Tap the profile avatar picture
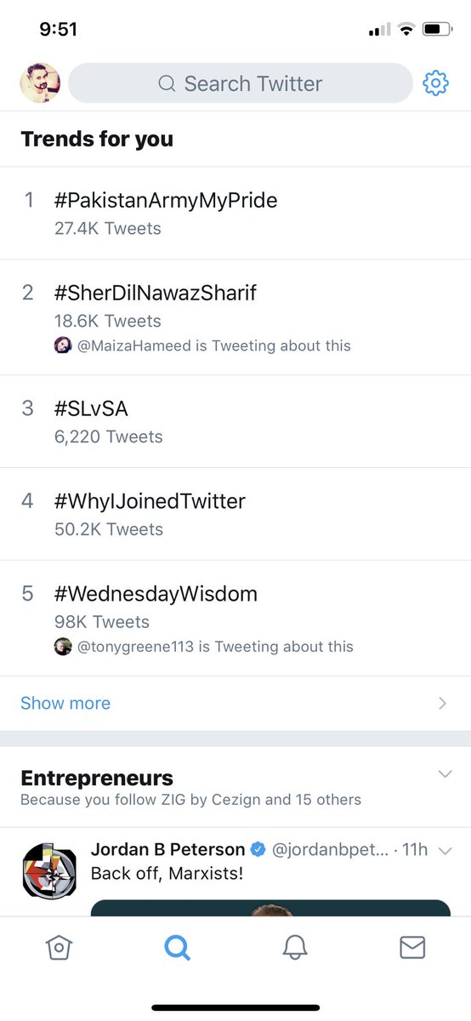The width and height of the screenshot is (471, 1021). click(x=40, y=83)
